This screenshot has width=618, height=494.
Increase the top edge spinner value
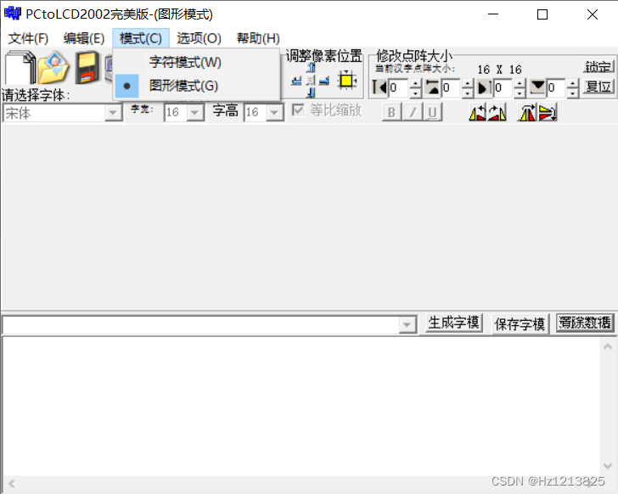coord(468,83)
